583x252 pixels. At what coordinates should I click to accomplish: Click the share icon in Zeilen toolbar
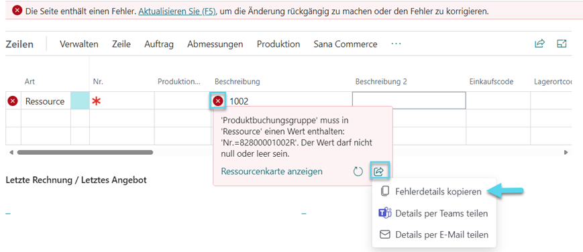[539, 44]
